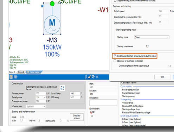Tick Supplementary protective equipotential bonding checkbox
The height and width of the screenshot is (132, 174).
115,1
